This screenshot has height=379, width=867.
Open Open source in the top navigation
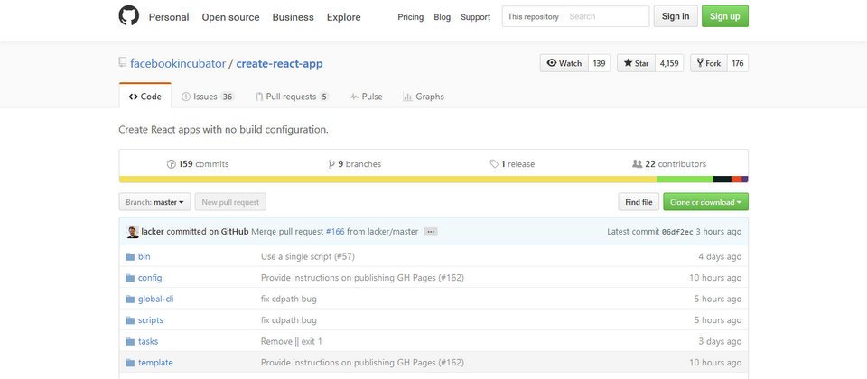[230, 17]
